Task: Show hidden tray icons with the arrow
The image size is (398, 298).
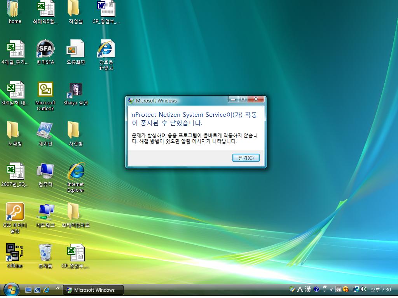Action: [x=331, y=289]
